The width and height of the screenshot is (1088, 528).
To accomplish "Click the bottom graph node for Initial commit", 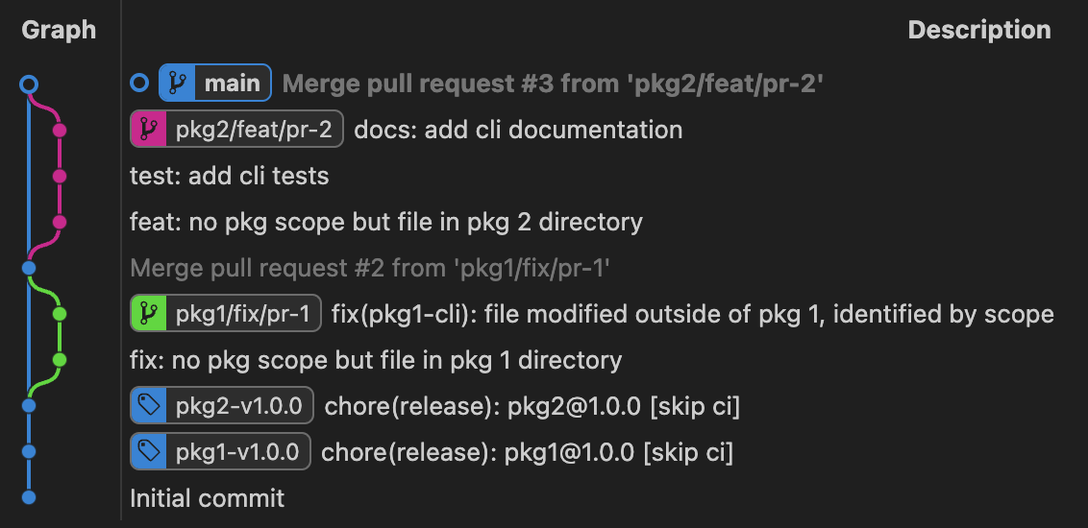I will [29, 497].
